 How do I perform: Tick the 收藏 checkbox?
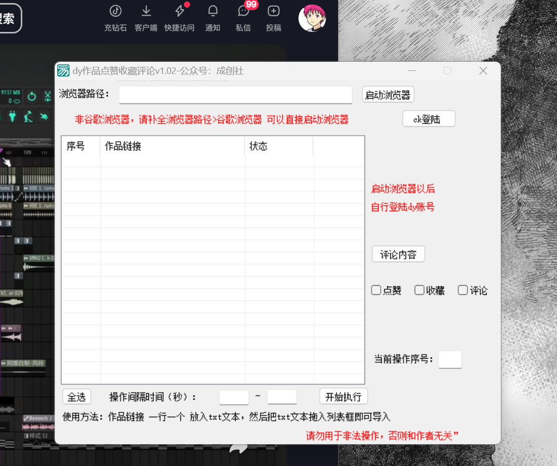419,290
